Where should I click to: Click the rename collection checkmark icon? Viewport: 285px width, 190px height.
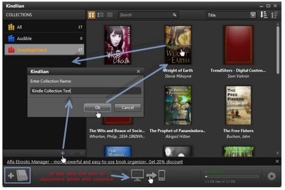(x=73, y=153)
